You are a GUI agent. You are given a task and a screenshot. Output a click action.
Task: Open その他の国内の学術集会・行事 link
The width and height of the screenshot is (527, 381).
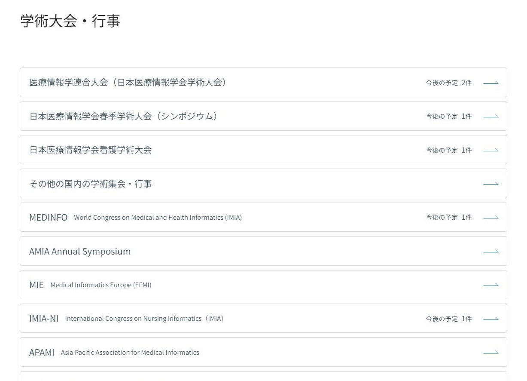263,184
